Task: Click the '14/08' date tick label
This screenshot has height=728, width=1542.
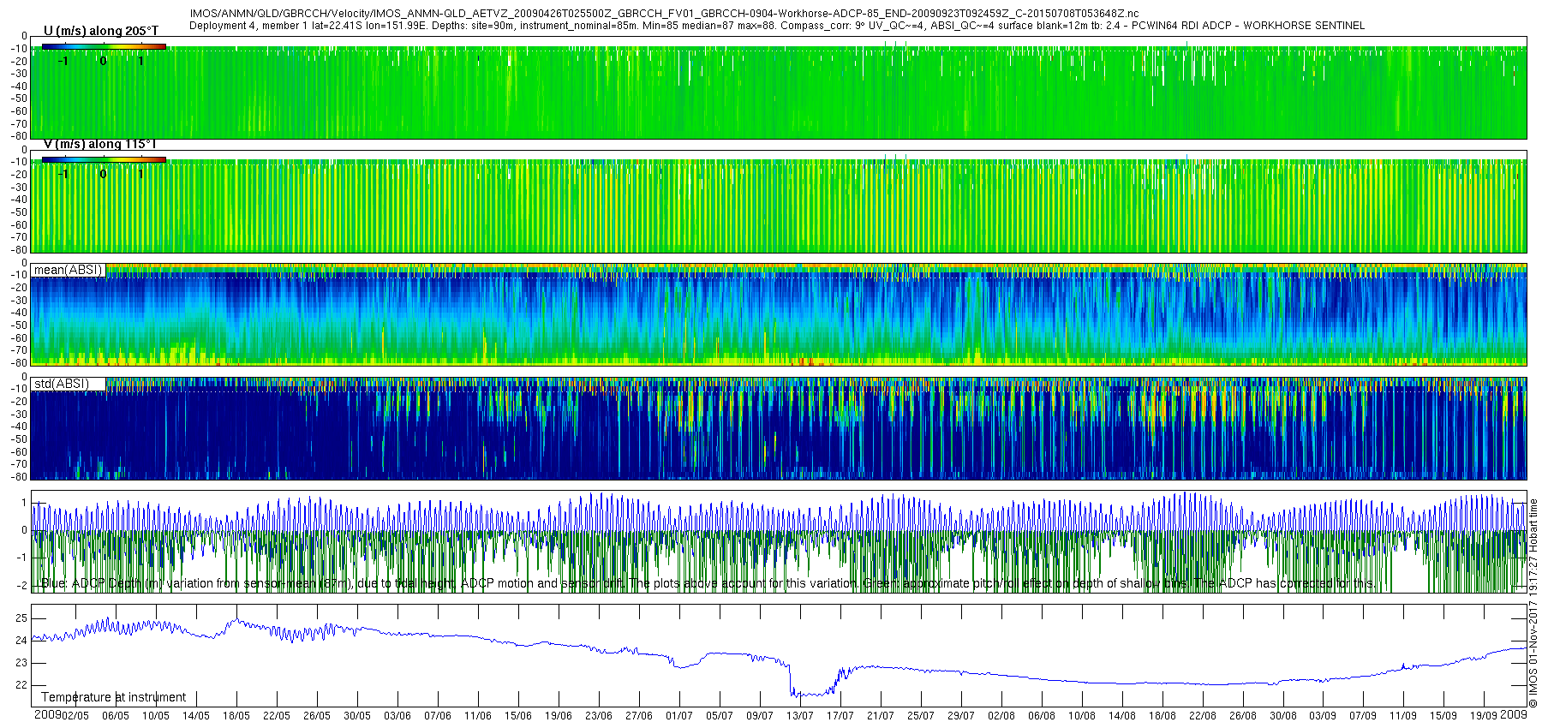Action: coord(1122,716)
